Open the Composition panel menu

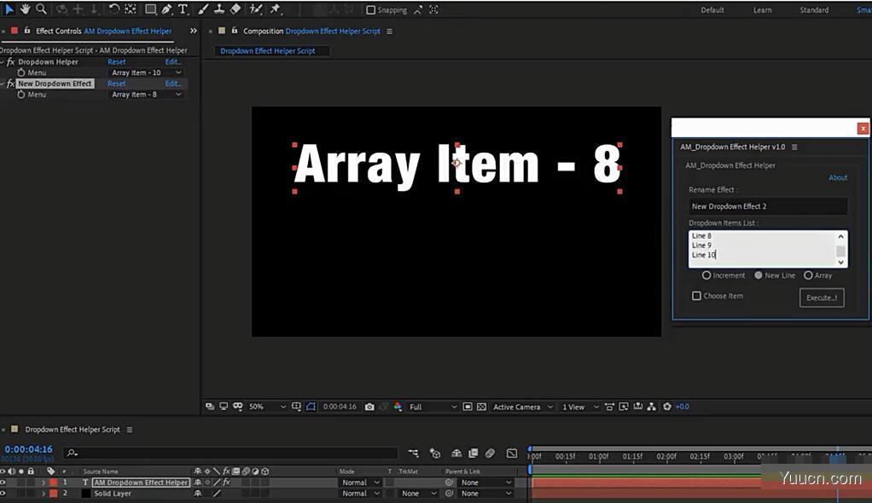click(x=389, y=32)
